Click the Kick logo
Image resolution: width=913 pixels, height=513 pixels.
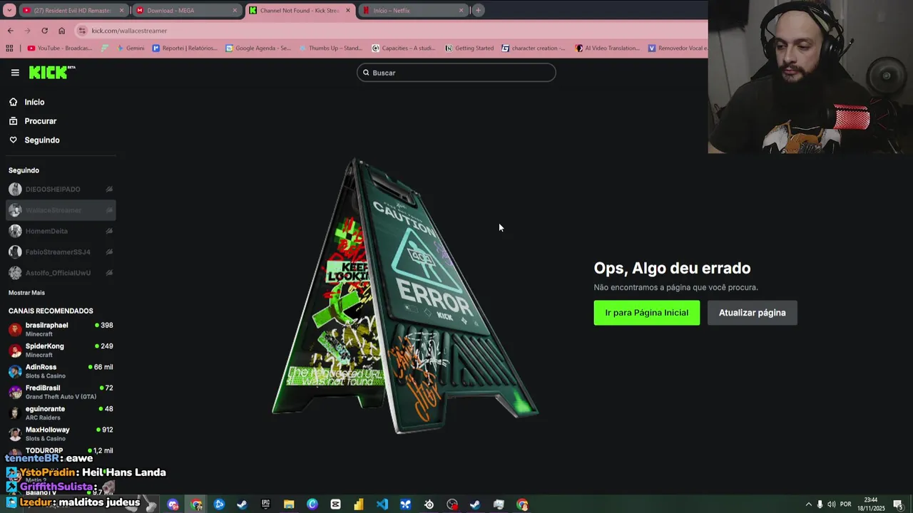tap(51, 72)
